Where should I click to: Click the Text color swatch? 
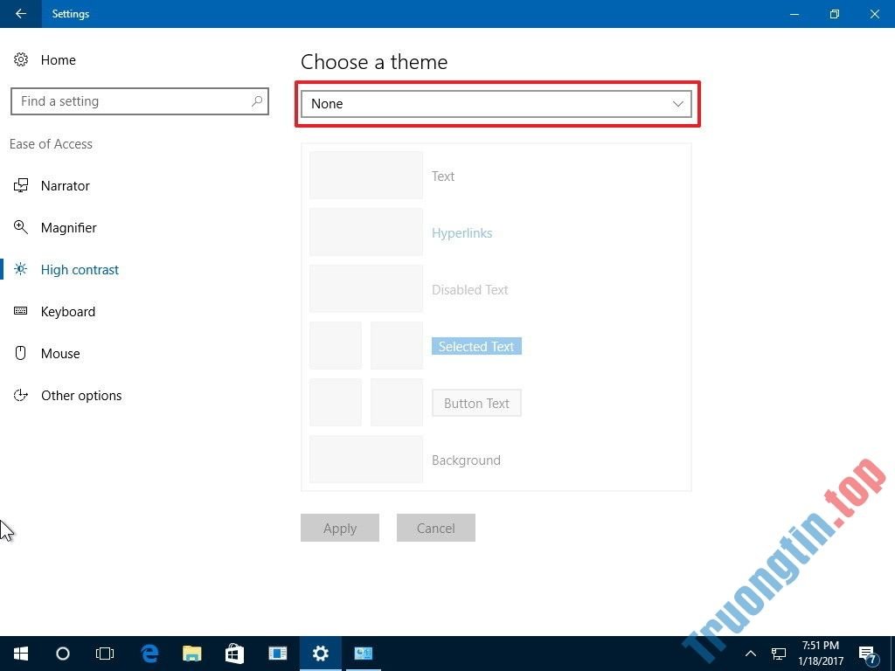click(x=365, y=176)
